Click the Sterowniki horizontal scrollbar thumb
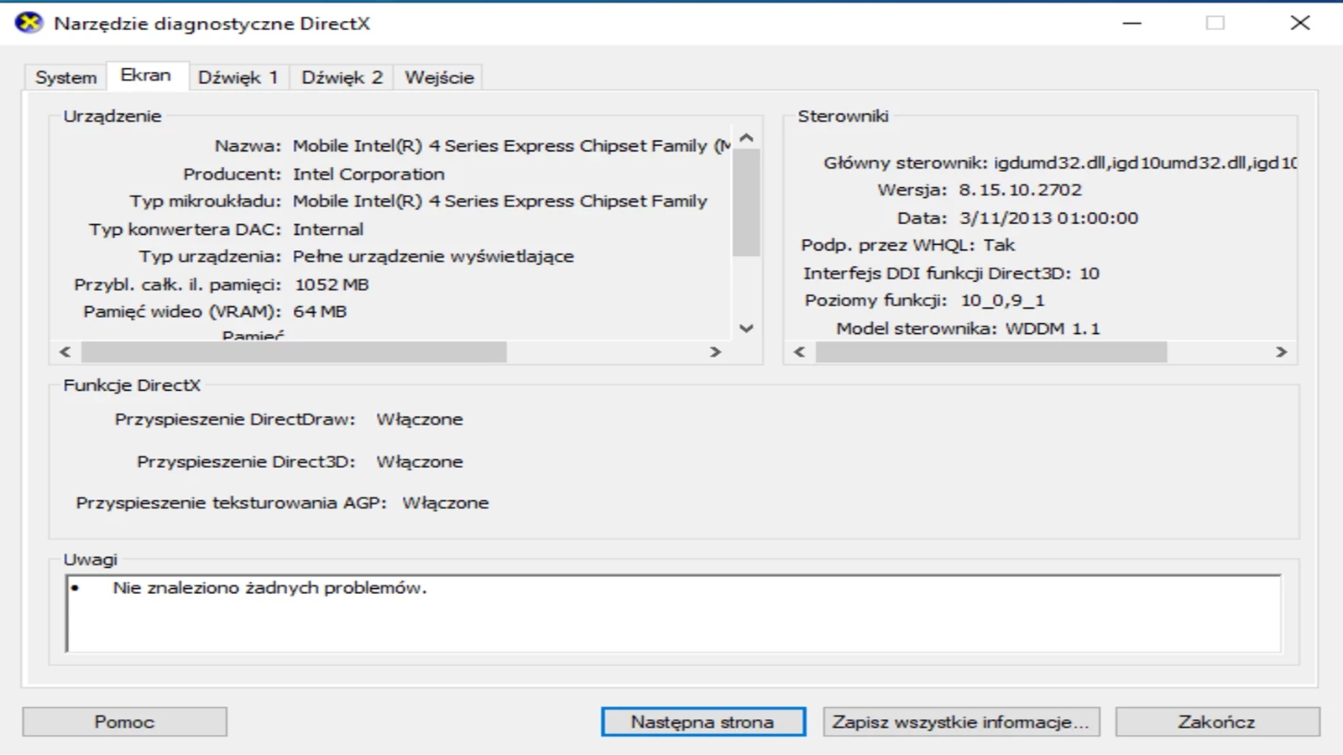Screen dimensions: 1343x755 pos(991,351)
